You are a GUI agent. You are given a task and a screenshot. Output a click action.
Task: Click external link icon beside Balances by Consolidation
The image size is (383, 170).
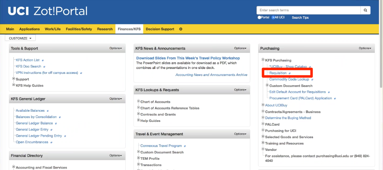[60, 117]
